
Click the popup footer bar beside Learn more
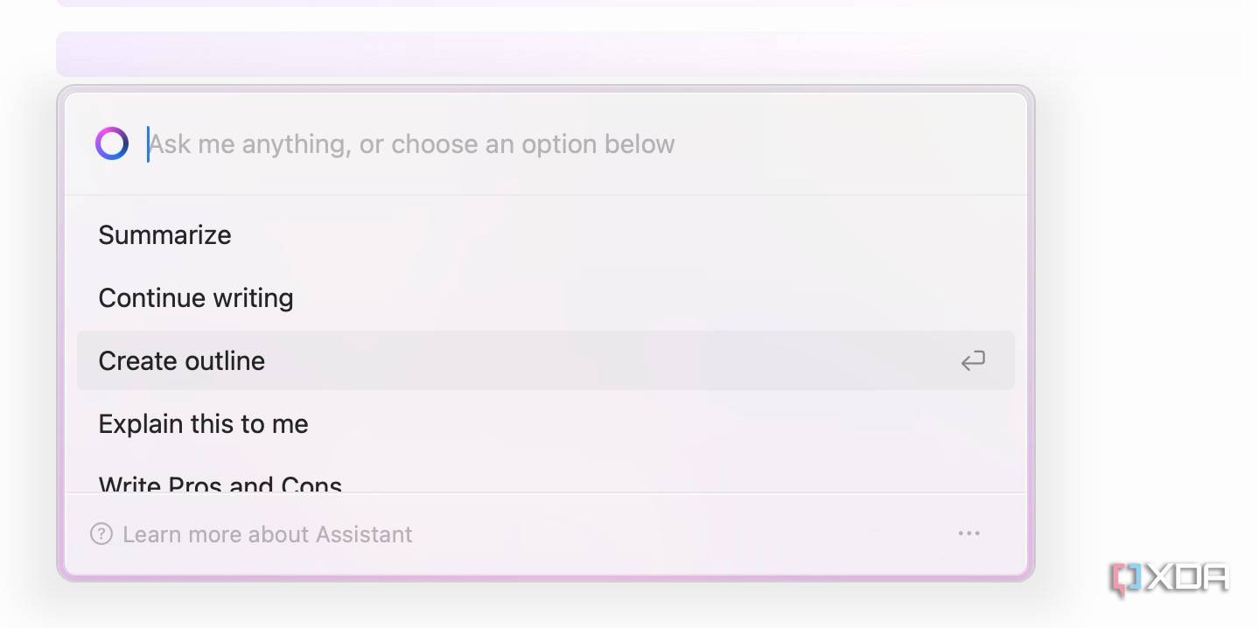[682, 534]
